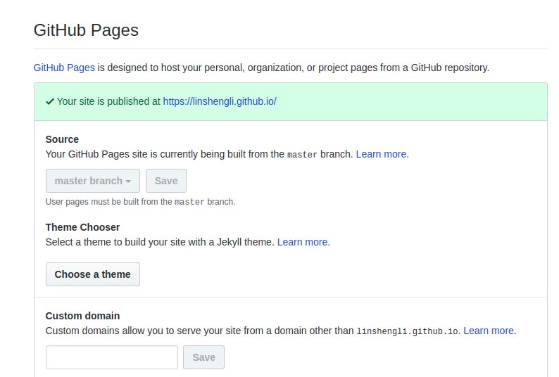Open the GitHub Pages documentation link
The height and width of the screenshot is (377, 559).
(x=64, y=68)
